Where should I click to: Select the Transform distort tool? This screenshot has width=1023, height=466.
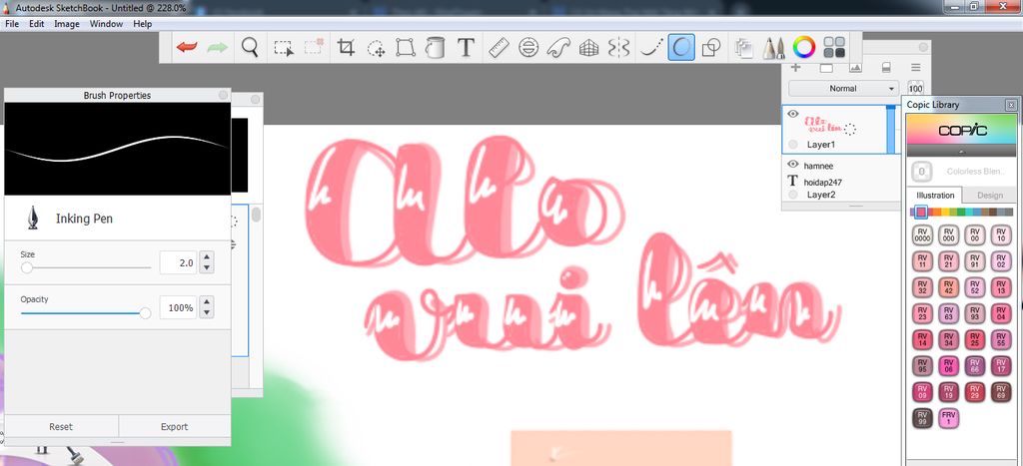tap(406, 48)
